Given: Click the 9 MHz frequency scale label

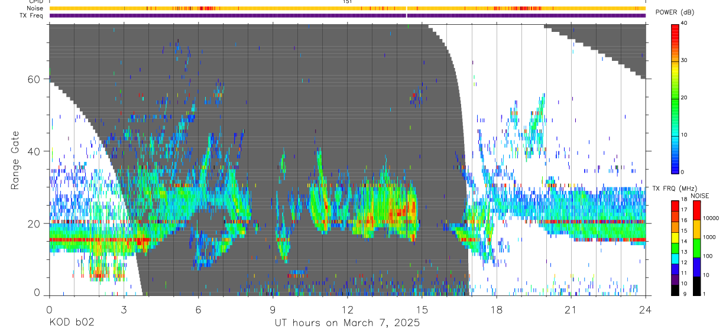Looking at the screenshot, I should (x=683, y=295).
